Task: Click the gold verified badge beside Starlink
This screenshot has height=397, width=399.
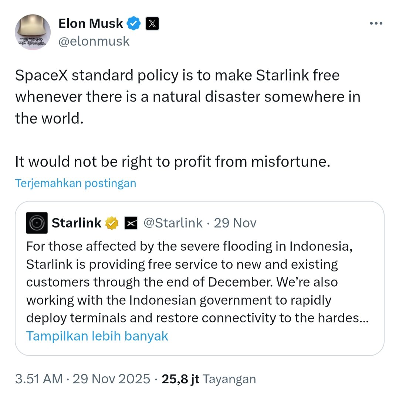Action: click(112, 223)
